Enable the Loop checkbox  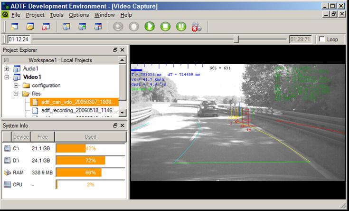321,39
